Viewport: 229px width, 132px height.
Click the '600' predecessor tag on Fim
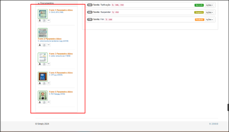pyautogui.click(x=109, y=20)
